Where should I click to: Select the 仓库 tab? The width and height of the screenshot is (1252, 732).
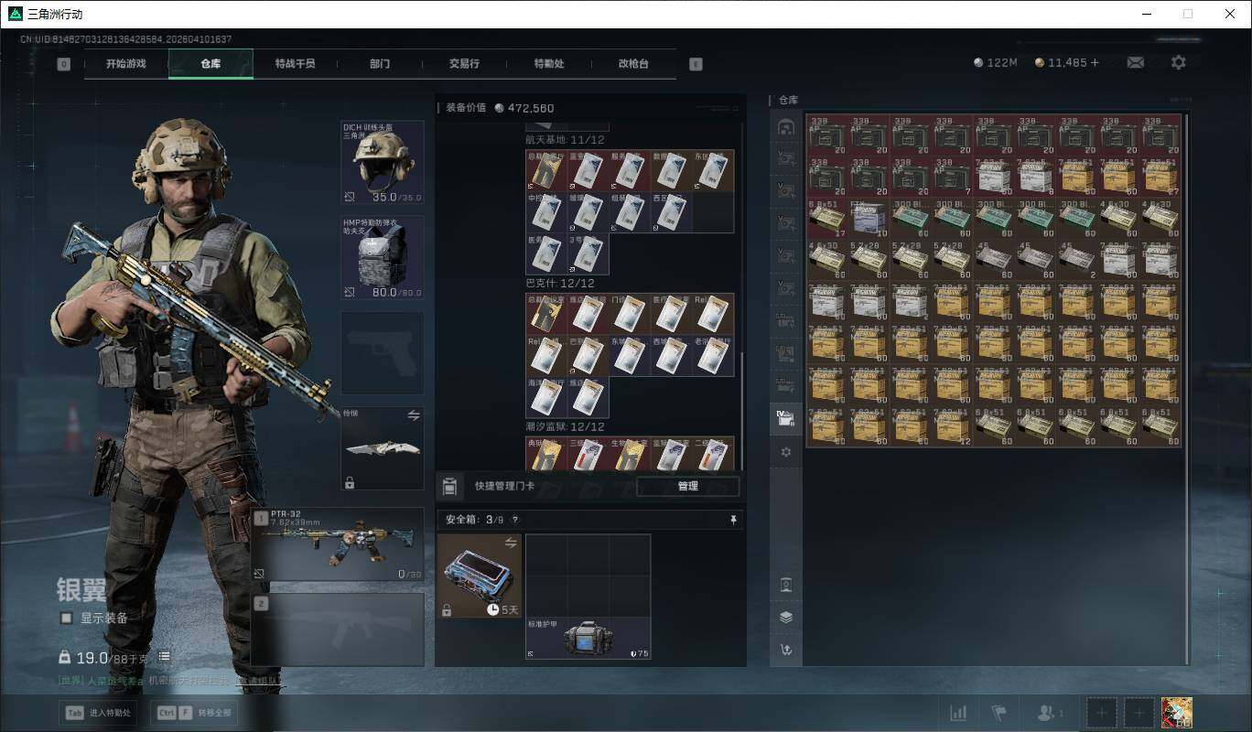pyautogui.click(x=210, y=64)
